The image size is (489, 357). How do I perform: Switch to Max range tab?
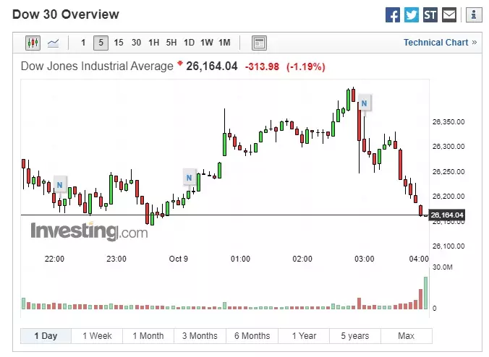pyautogui.click(x=407, y=336)
